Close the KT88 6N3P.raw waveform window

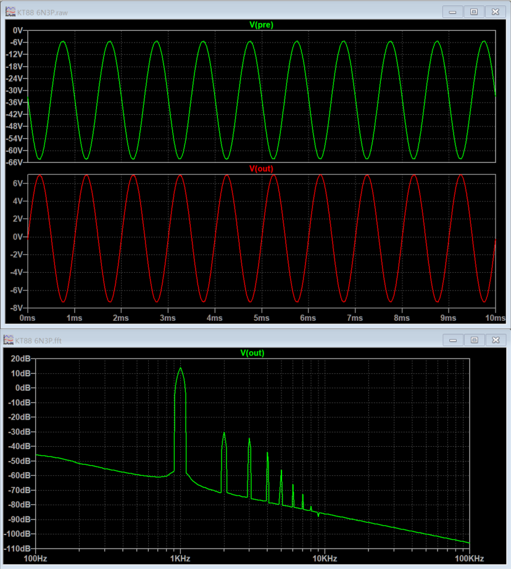pos(494,12)
